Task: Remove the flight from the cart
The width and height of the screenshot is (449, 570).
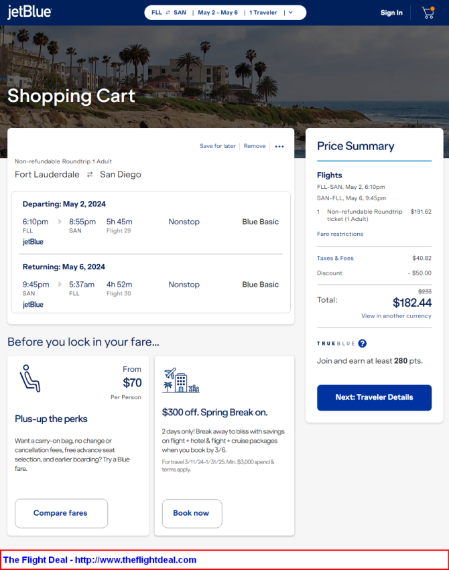Action: click(255, 146)
